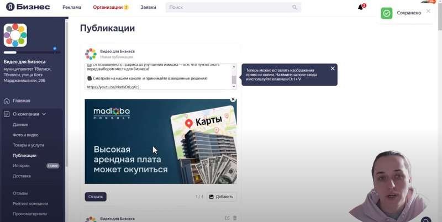Click the profile completion progress bar

pos(31,52)
